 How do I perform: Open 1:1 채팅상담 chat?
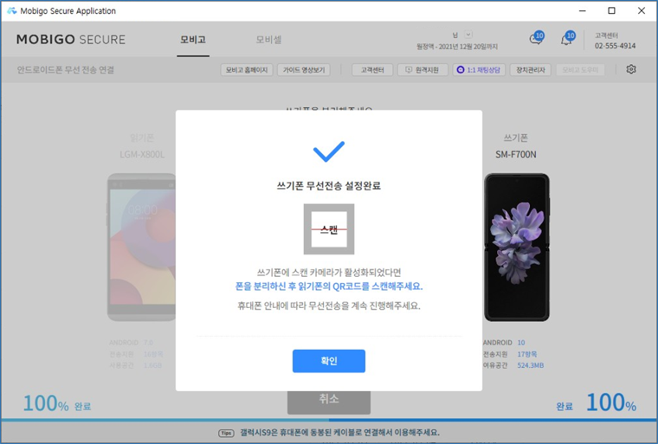(479, 69)
